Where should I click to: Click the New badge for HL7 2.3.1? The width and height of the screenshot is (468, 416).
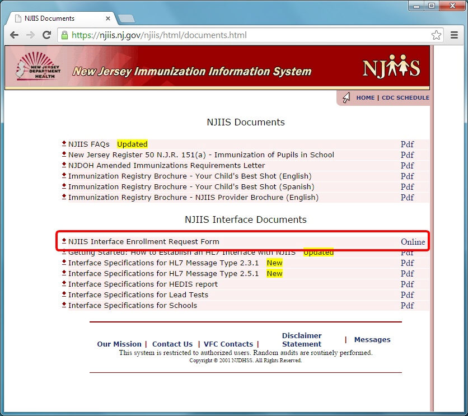(275, 263)
